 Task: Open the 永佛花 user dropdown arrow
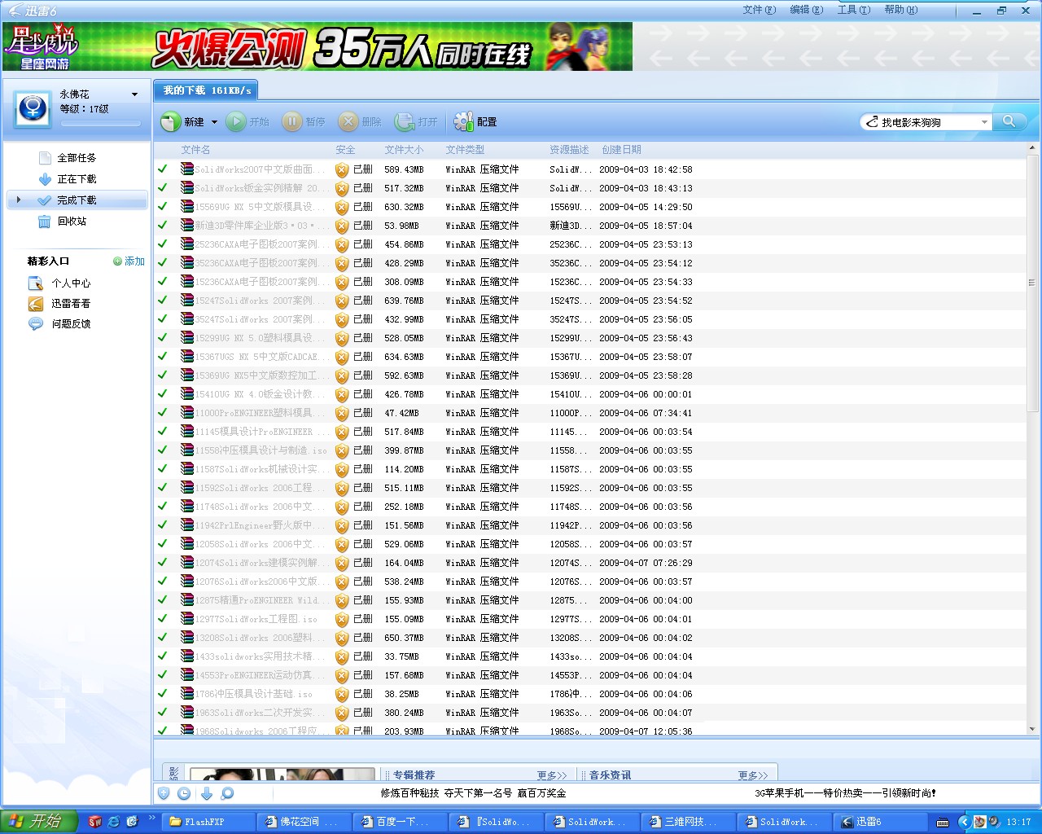click(134, 94)
